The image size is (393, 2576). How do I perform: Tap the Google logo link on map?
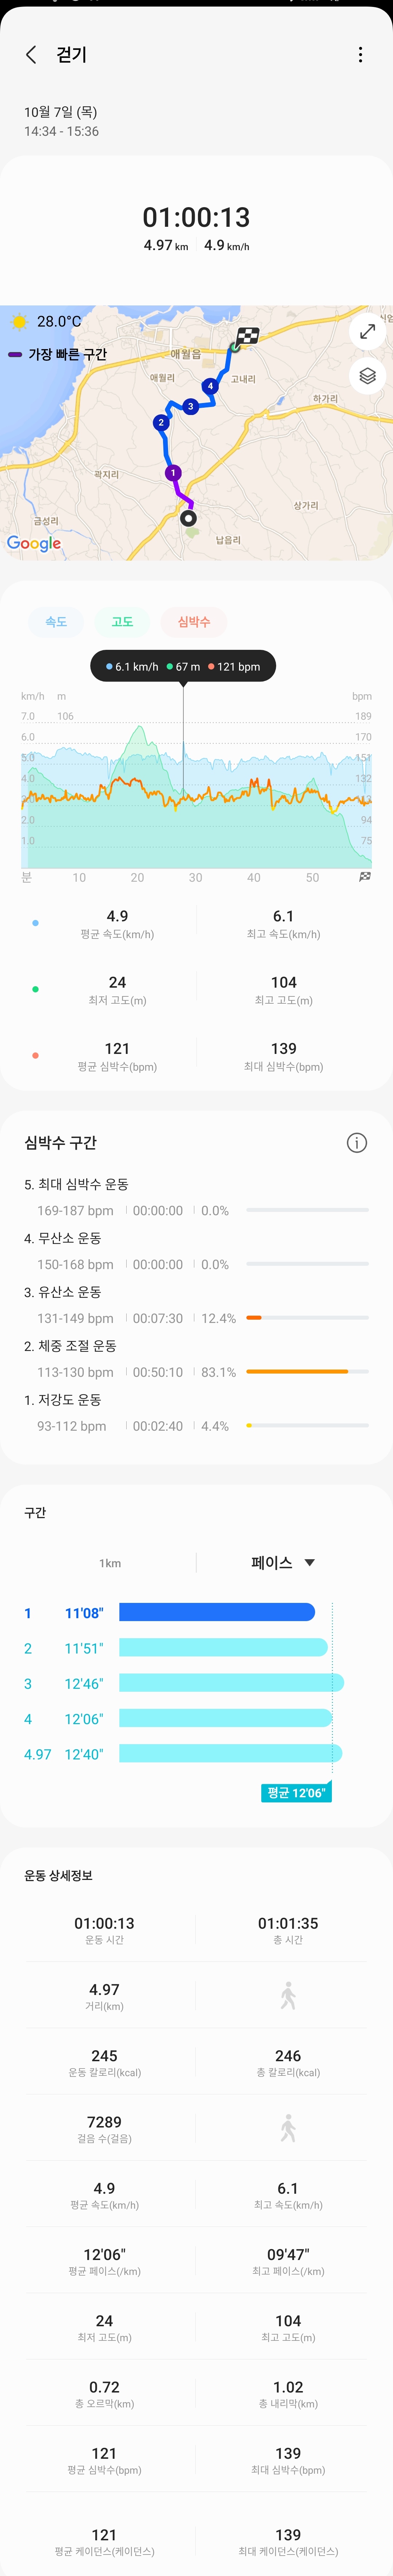pos(34,543)
